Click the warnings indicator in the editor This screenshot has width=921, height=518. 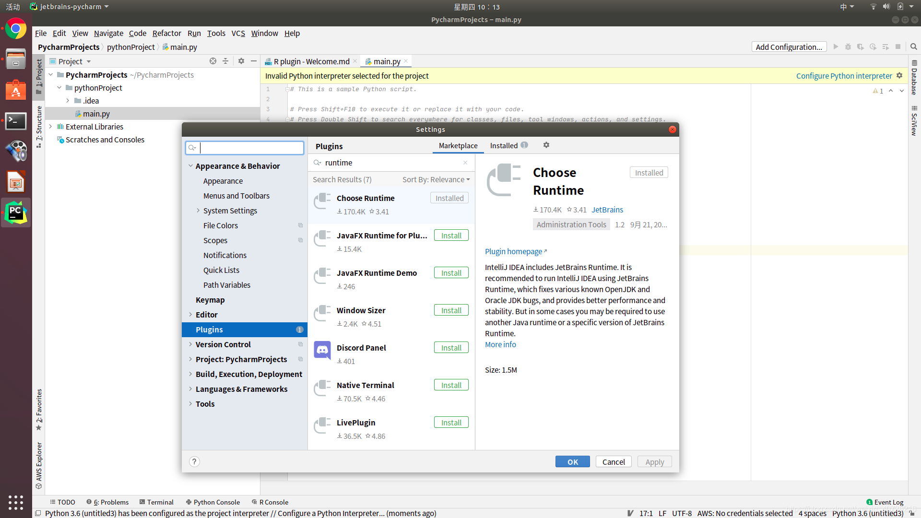click(878, 91)
